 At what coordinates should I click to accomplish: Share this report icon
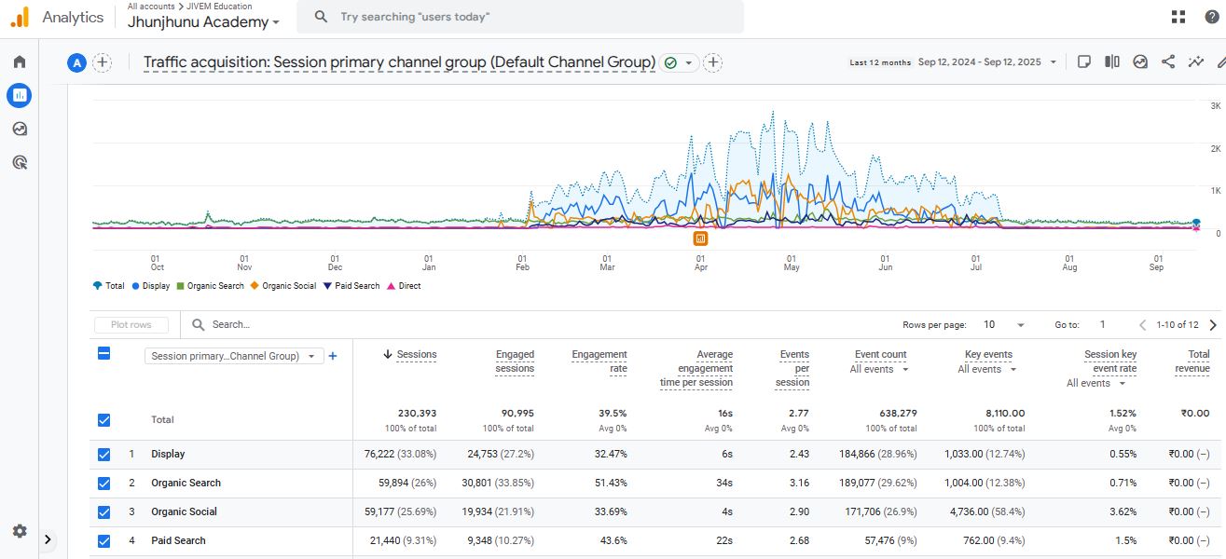pos(1168,61)
